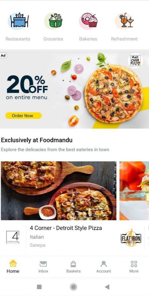The width and height of the screenshot is (149, 296).
Task: Open the Flat Iron Grill logo
Action: tap(131, 237)
